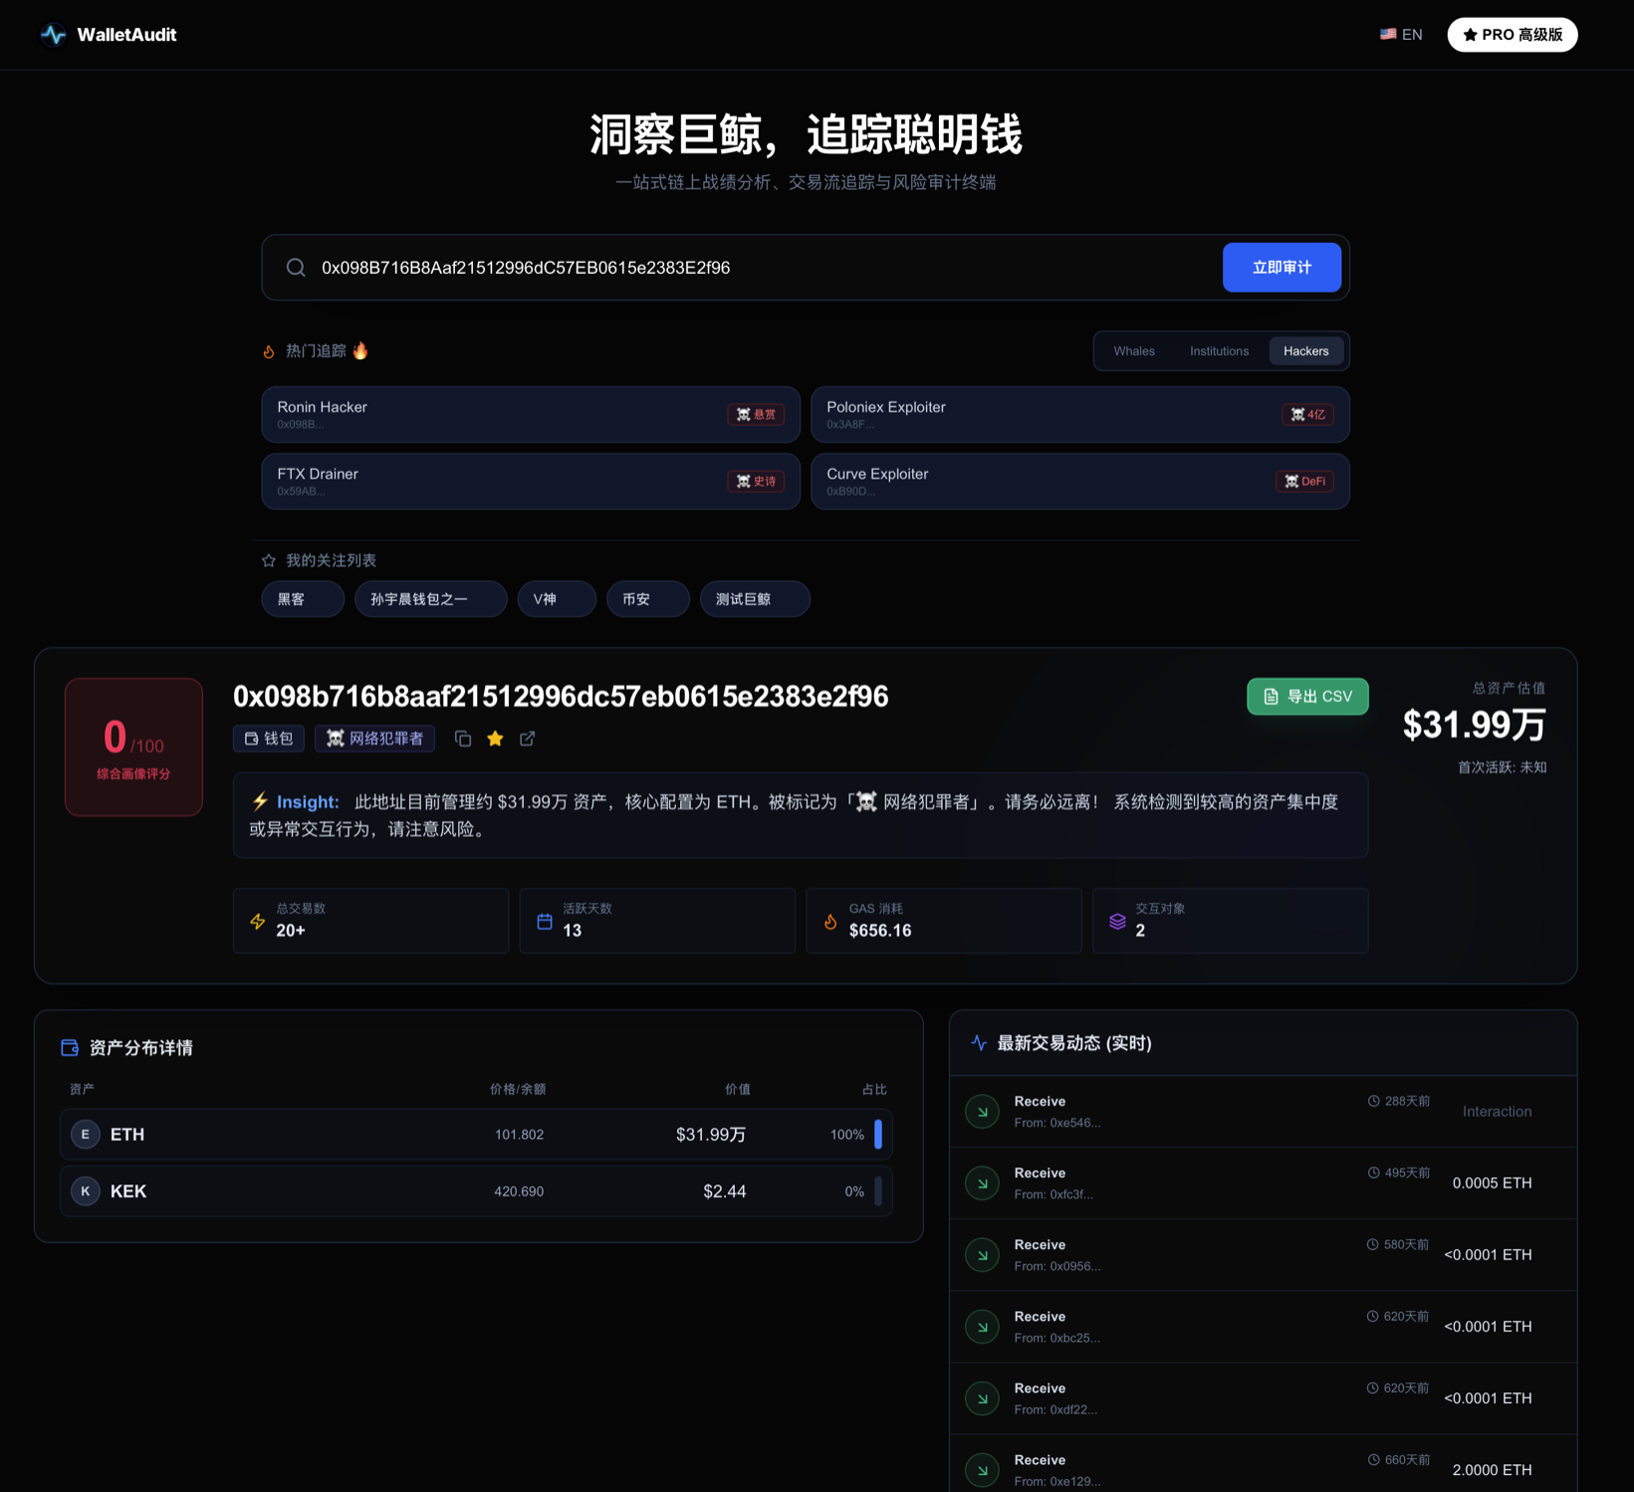This screenshot has width=1634, height=1492.
Task: Select the 币安 watchlist chip
Action: tap(648, 599)
